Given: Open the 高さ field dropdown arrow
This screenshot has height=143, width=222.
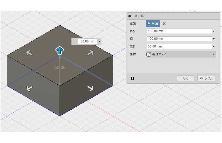Looking at the screenshot, I should [214, 46].
